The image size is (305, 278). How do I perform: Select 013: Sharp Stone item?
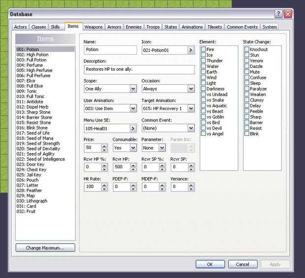[x=45, y=112]
